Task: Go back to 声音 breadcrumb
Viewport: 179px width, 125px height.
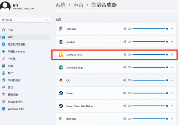Action: click(x=78, y=5)
